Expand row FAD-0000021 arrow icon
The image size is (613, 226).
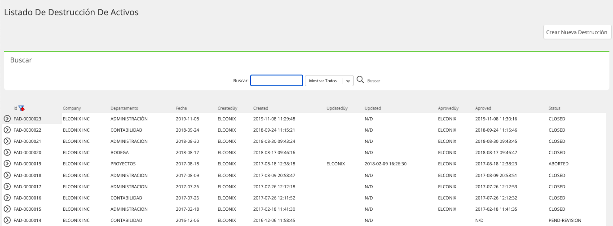pyautogui.click(x=7, y=141)
